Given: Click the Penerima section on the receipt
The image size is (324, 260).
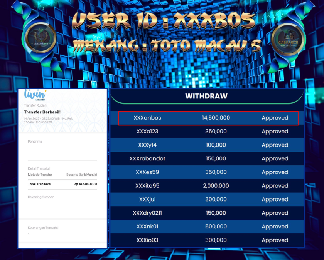Looking at the screenshot, I should coord(35,142).
